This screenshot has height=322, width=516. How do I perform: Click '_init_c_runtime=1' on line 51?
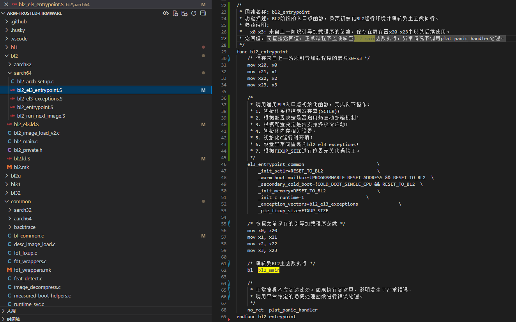(281, 197)
